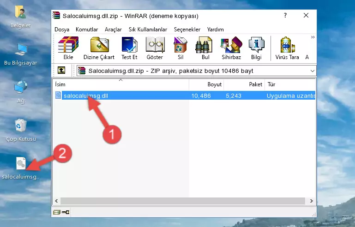Open the Sık Kullanılanlar menu
This screenshot has height=227, width=355.
coord(148,30)
